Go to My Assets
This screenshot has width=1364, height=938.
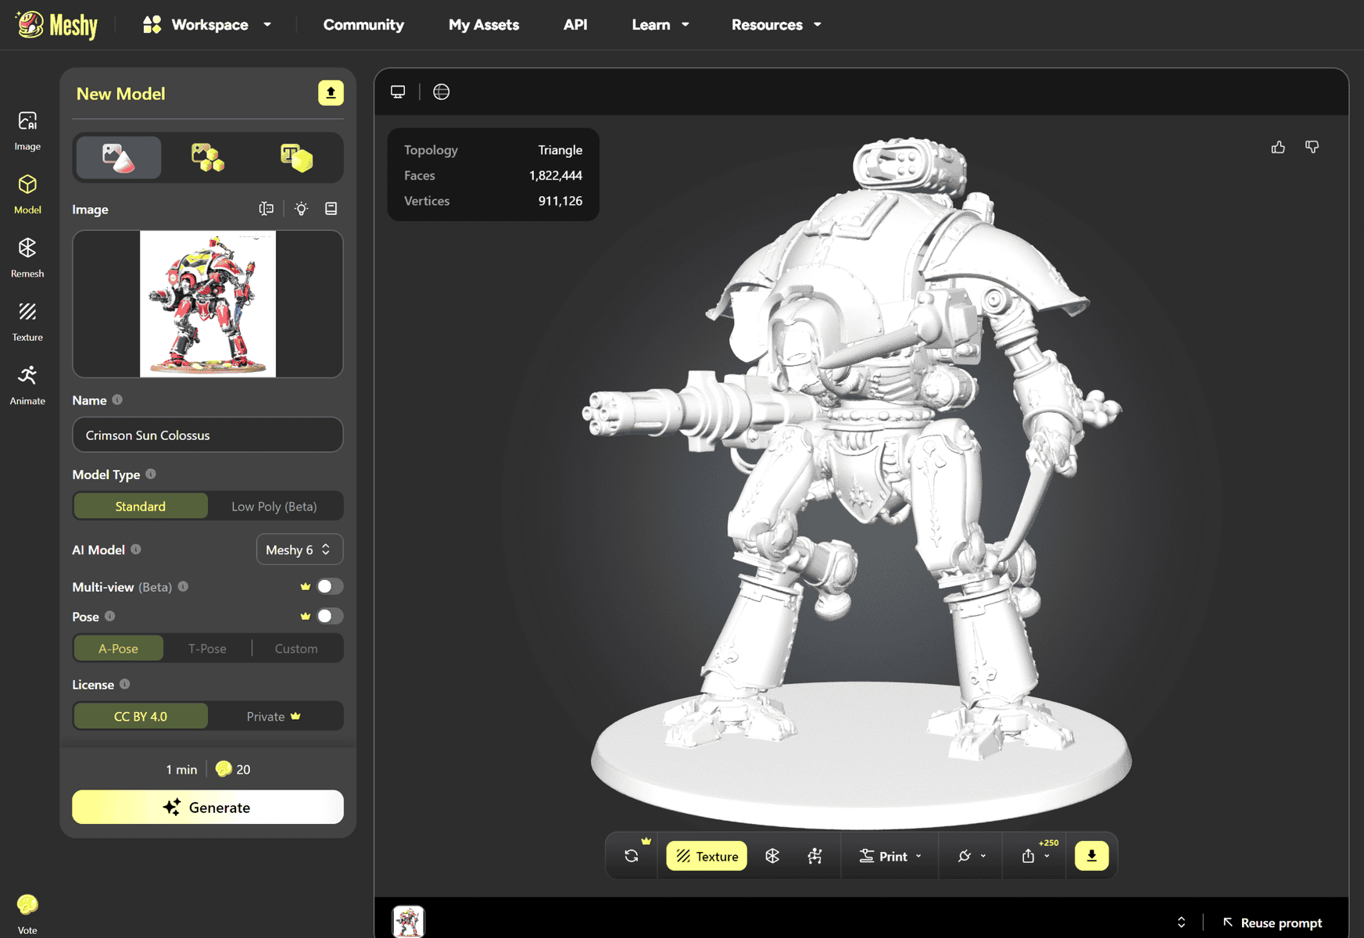pos(483,25)
